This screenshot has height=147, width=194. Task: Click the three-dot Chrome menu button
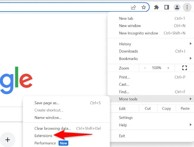tap(187, 7)
